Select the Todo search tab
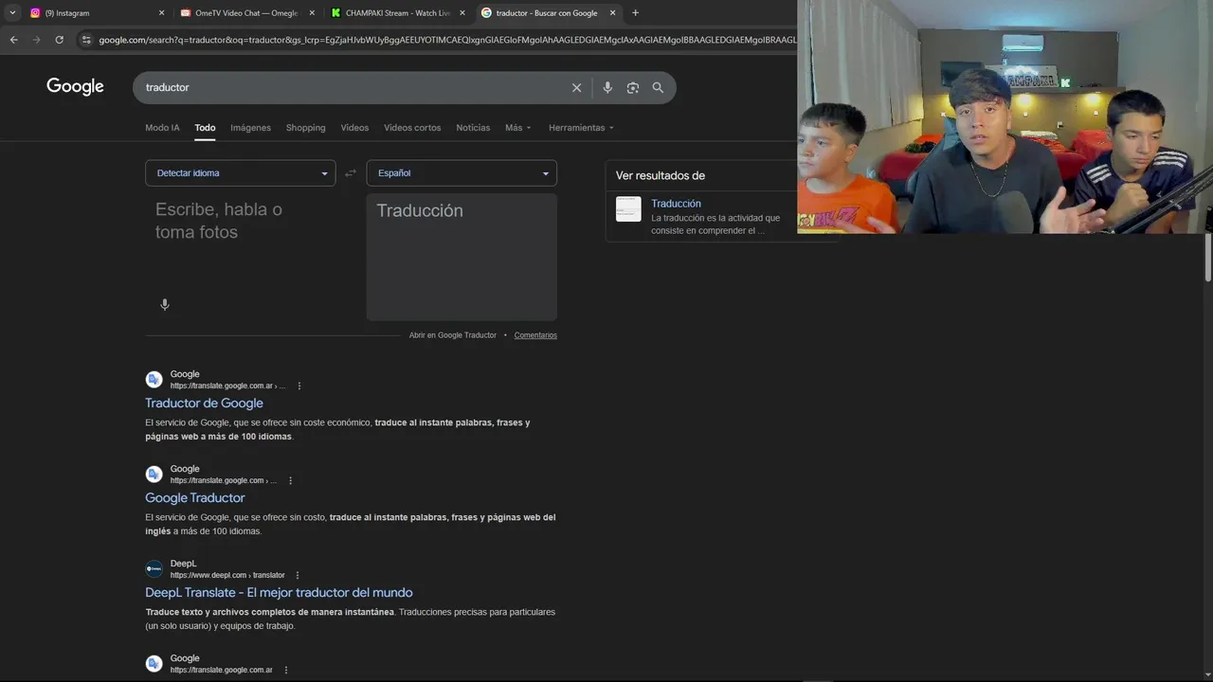This screenshot has width=1213, height=682. click(205, 128)
